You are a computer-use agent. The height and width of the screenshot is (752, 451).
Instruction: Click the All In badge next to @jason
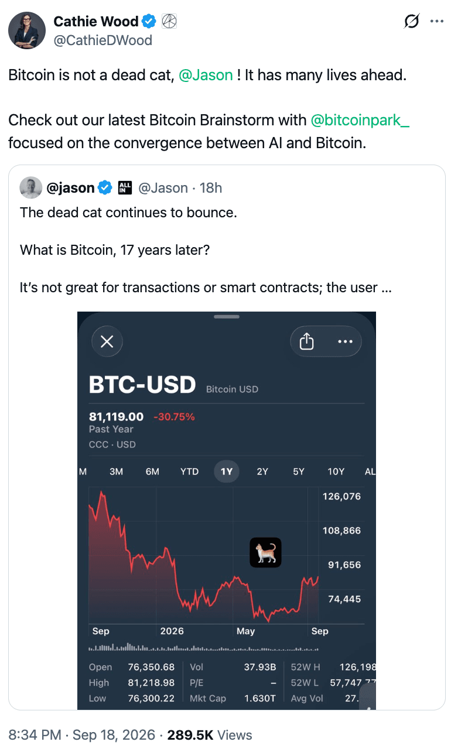[x=125, y=187]
